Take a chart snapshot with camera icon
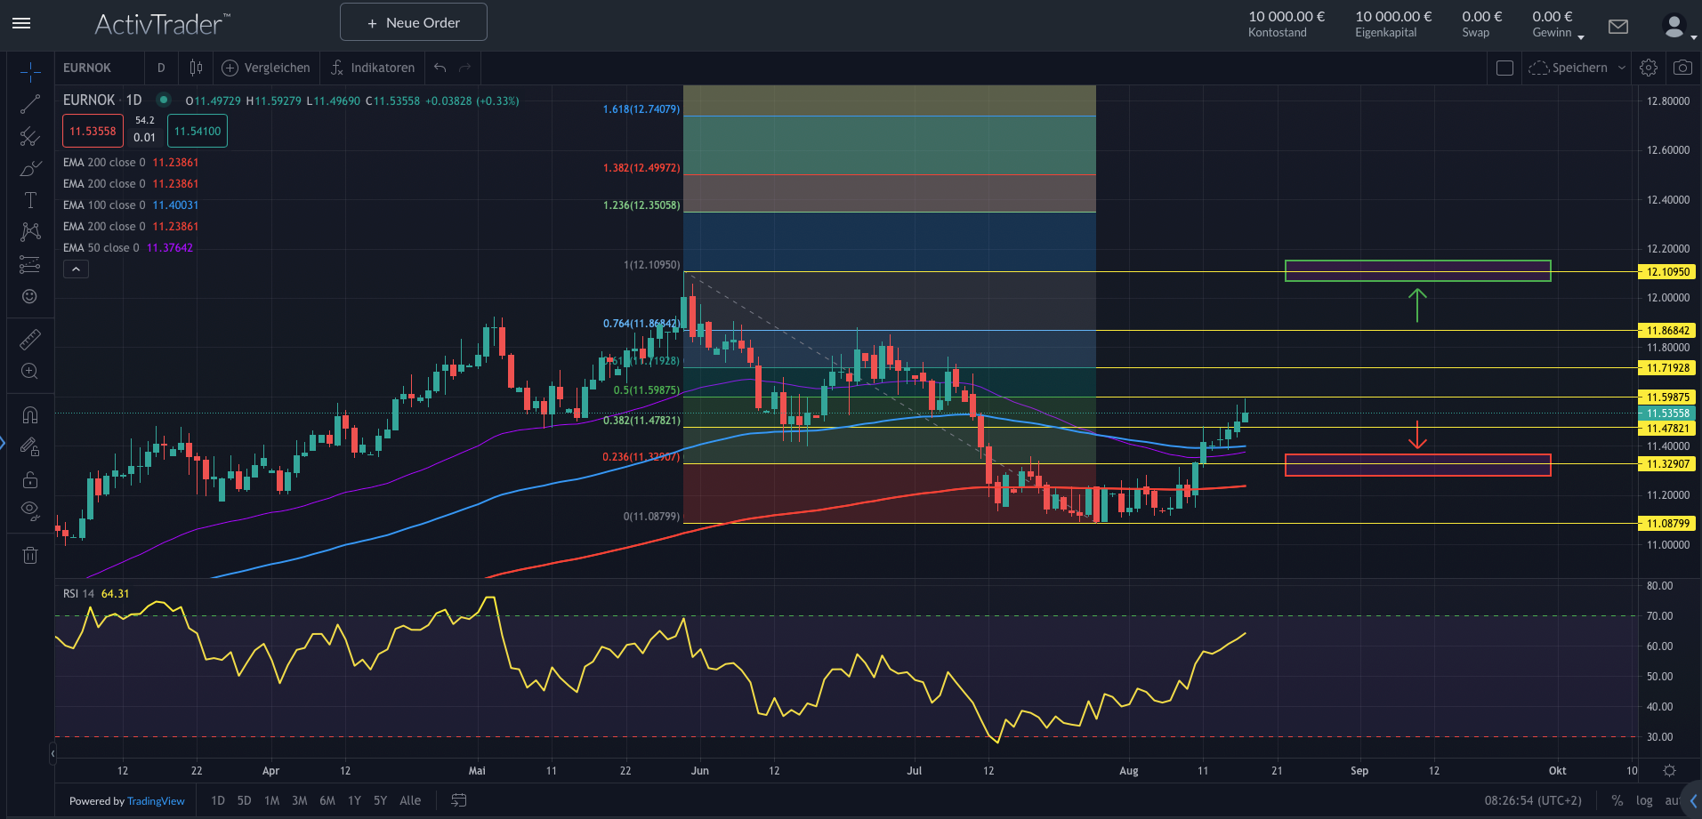This screenshot has width=1702, height=819. coord(1682,68)
